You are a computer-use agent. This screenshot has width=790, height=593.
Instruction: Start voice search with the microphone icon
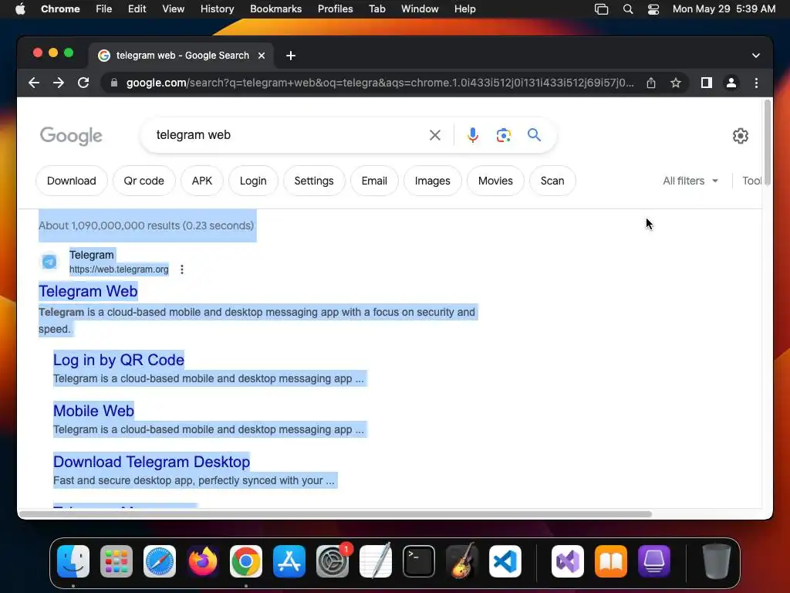click(x=473, y=135)
